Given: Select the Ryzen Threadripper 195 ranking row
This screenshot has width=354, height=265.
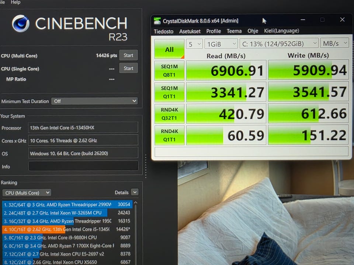Looking at the screenshot, I should (x=67, y=221).
